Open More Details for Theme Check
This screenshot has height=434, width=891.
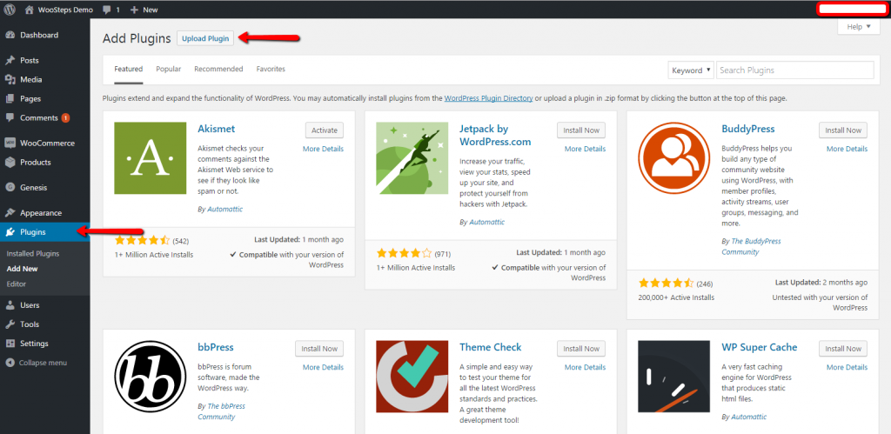click(x=586, y=367)
